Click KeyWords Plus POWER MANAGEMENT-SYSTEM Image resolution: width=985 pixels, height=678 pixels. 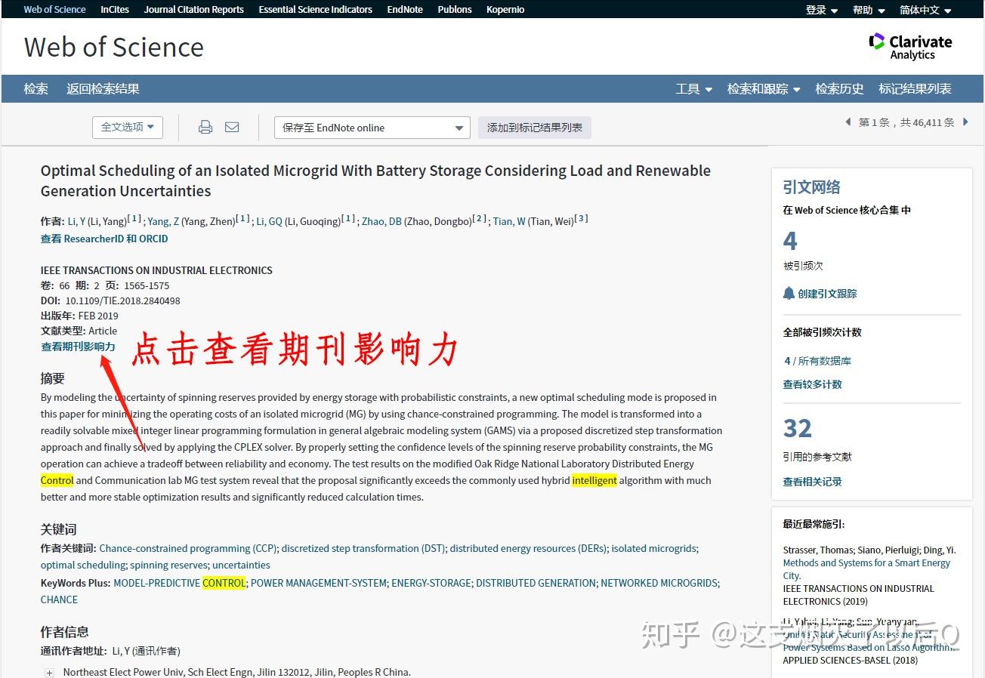[x=318, y=583]
